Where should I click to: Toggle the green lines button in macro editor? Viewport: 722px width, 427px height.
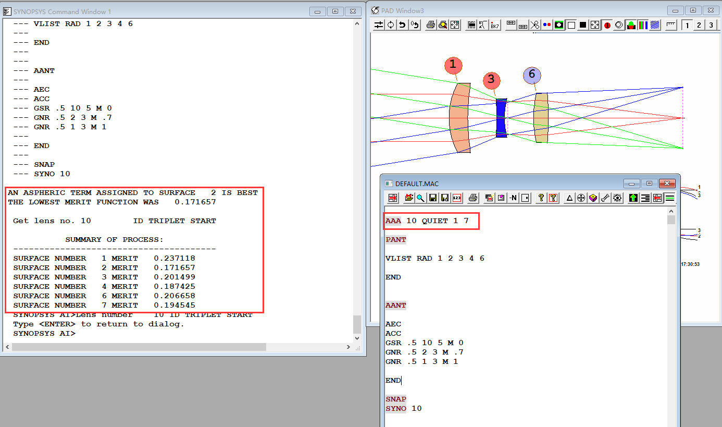pyautogui.click(x=670, y=198)
